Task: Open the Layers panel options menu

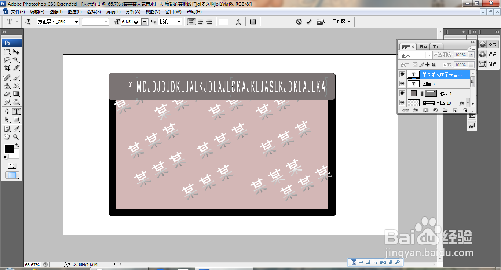Action: coord(473,48)
